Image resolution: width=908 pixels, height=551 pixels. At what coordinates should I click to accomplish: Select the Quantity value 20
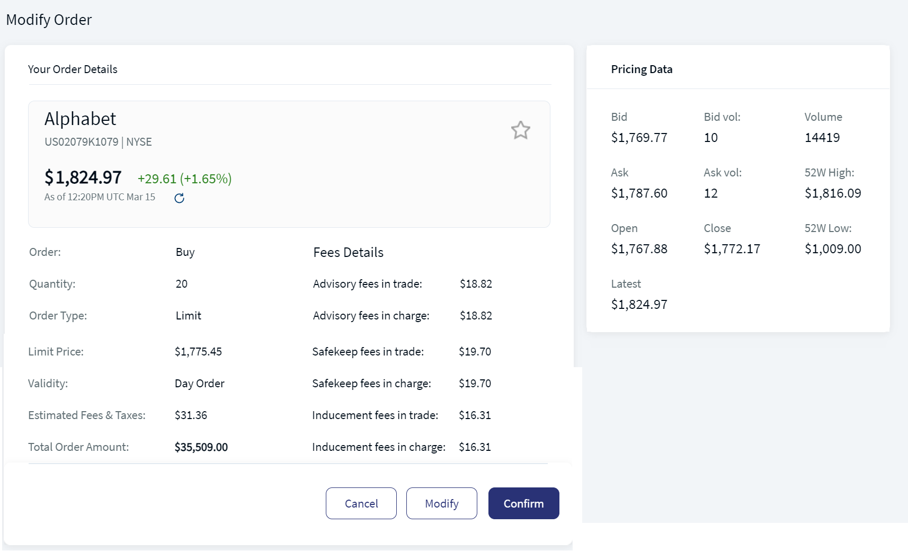click(182, 284)
